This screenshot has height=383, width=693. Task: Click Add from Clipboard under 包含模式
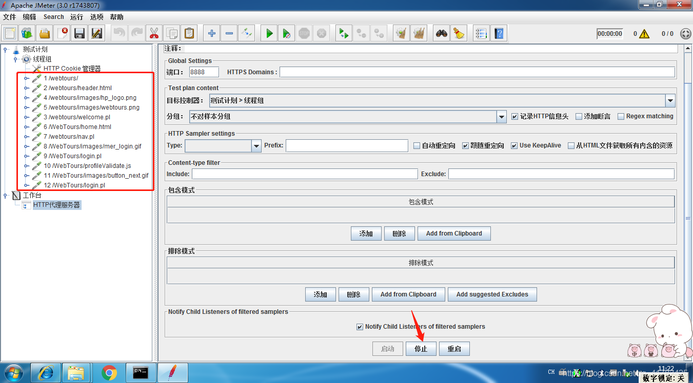(x=454, y=233)
